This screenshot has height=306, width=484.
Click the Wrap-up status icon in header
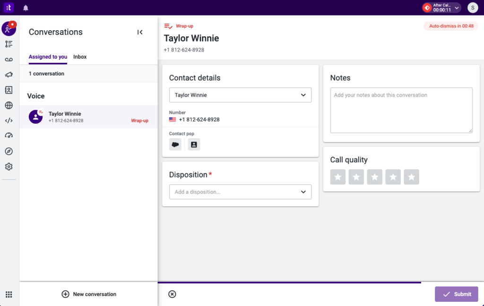(168, 26)
